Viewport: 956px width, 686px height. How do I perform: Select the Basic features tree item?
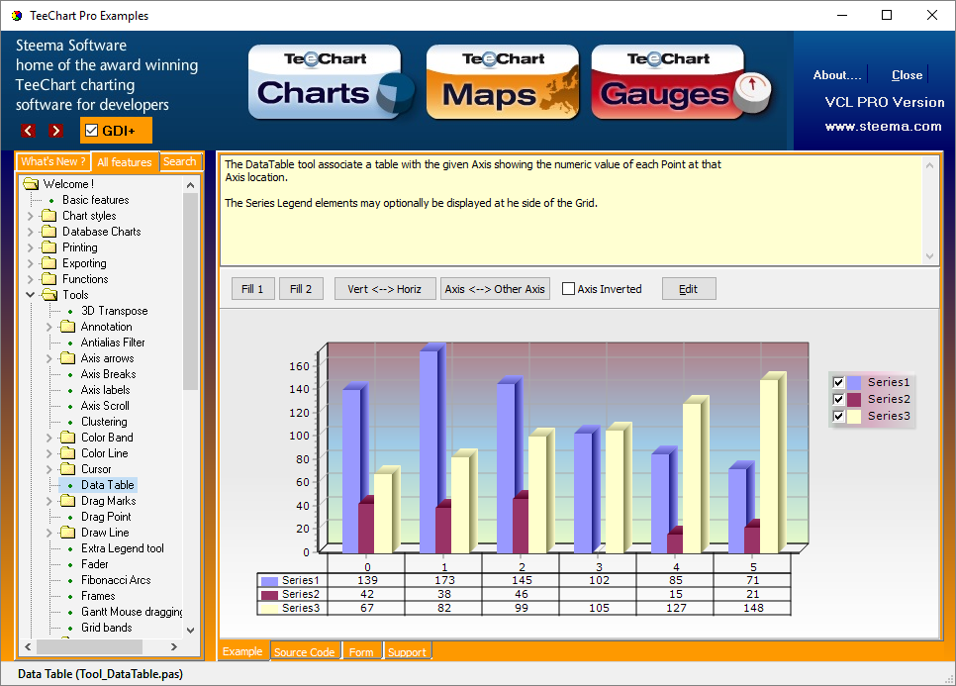(96, 199)
